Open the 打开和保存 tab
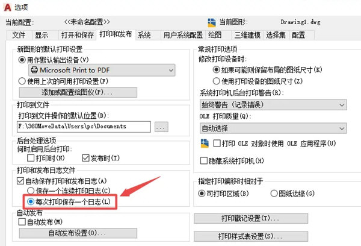 click(x=78, y=35)
